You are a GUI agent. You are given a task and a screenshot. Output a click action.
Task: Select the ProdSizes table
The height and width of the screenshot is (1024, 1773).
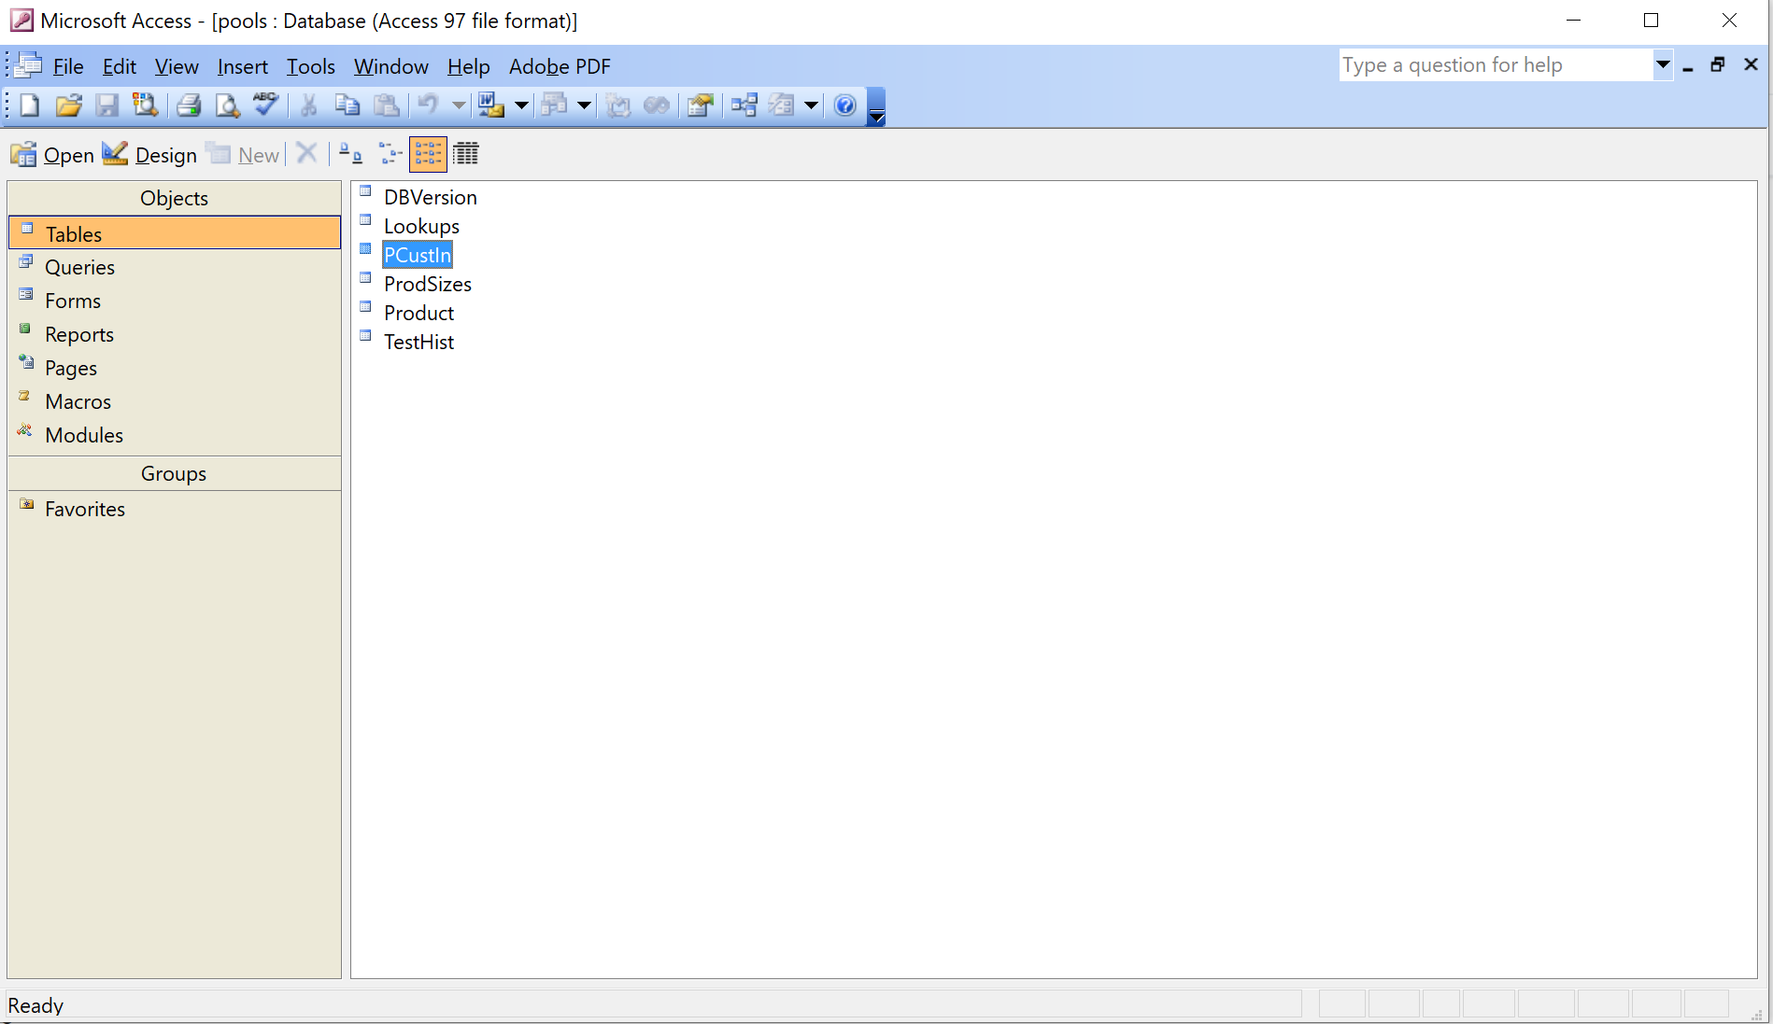coord(428,284)
